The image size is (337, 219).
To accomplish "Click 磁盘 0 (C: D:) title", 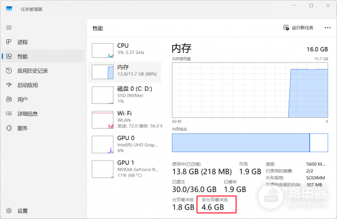I will point(135,89).
